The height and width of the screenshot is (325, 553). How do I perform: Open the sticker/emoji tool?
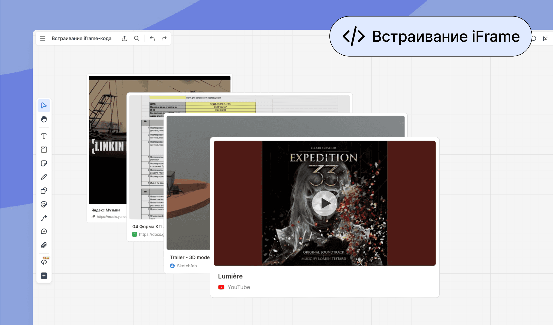[x=44, y=204]
